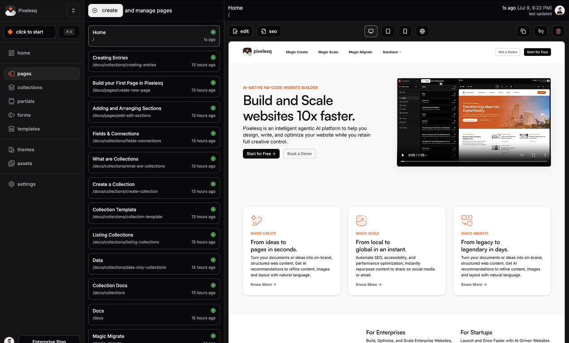Select tablet preview icon
Screen dimensions: 569x343
pyautogui.click(x=388, y=31)
